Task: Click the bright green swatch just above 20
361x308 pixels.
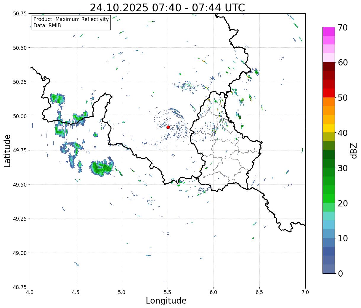Action: click(x=329, y=198)
